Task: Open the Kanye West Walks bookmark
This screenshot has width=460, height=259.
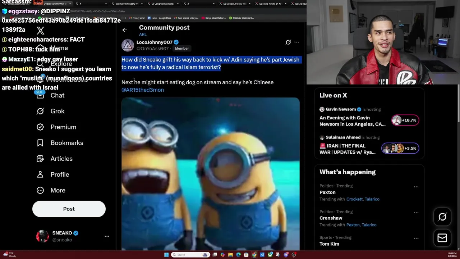Action: (214, 18)
